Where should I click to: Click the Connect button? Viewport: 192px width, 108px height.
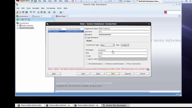point(128,73)
